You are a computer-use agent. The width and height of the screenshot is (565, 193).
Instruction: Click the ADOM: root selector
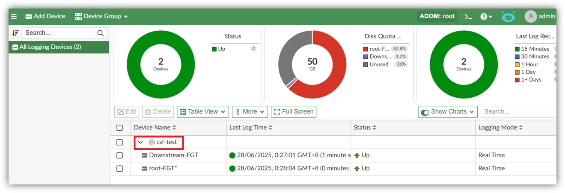(437, 16)
